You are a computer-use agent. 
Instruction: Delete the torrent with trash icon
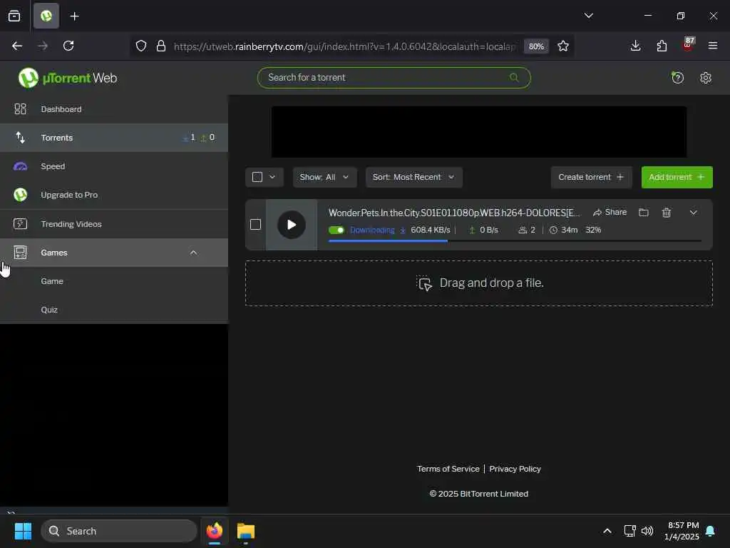pyautogui.click(x=667, y=213)
